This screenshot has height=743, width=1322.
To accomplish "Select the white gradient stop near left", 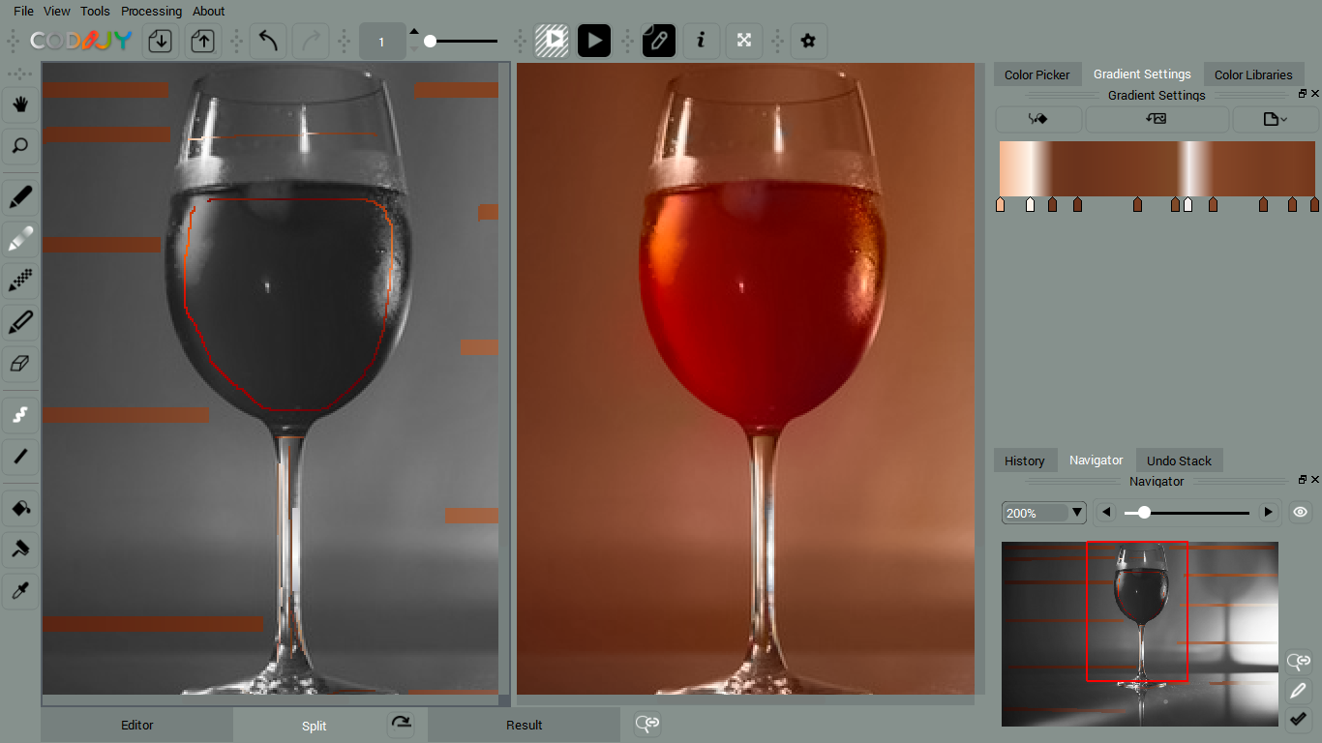I will coord(1030,204).
